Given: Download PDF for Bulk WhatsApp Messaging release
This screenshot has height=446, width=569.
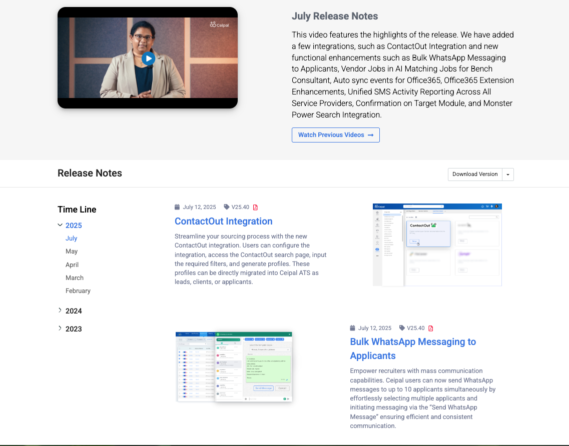Looking at the screenshot, I should (431, 328).
